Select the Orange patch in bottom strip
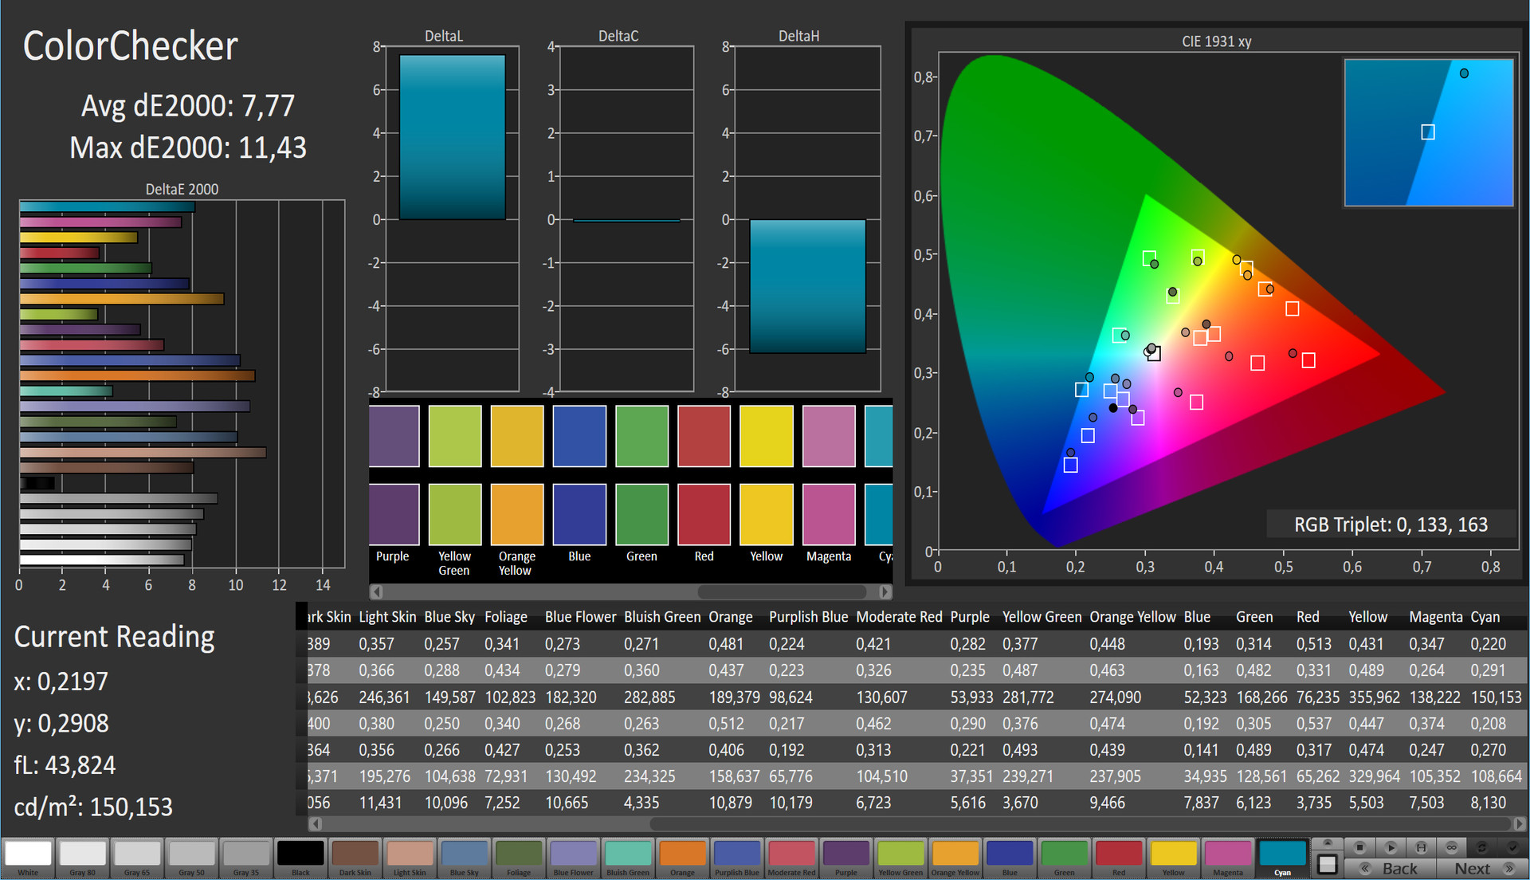 click(683, 858)
